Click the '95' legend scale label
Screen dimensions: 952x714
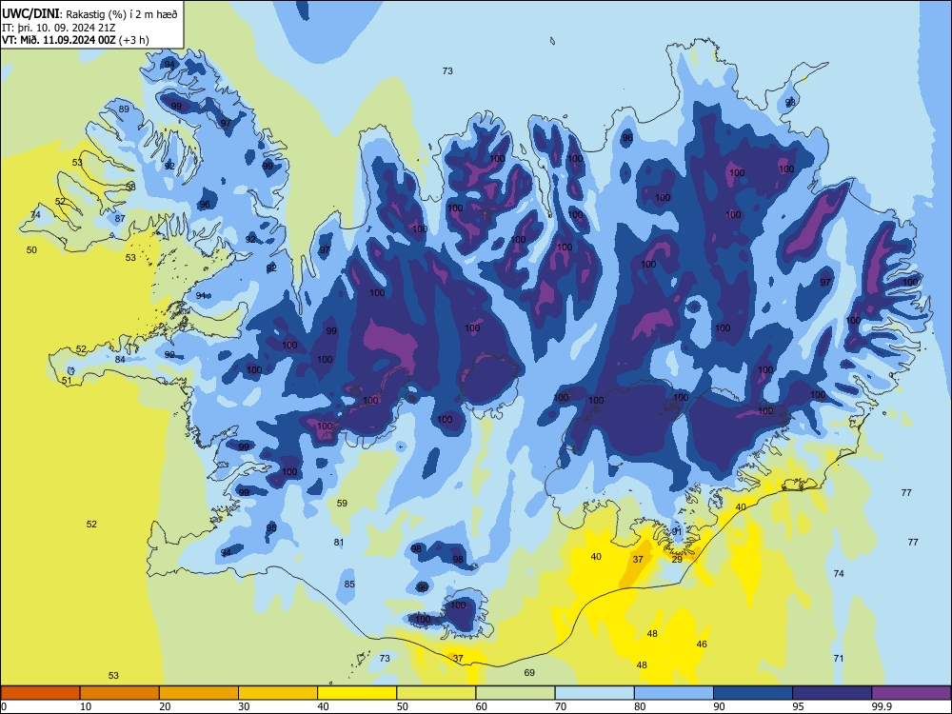point(798,706)
